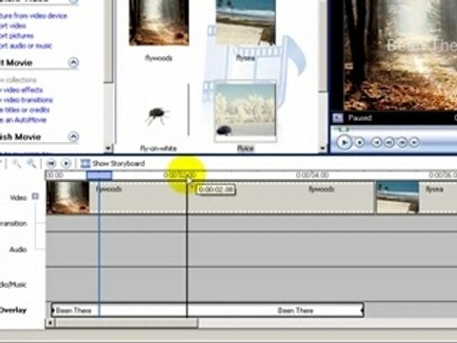Screen dimensions: 457x343
Task: Click the Stop button in preview monitor
Action: coord(360,143)
